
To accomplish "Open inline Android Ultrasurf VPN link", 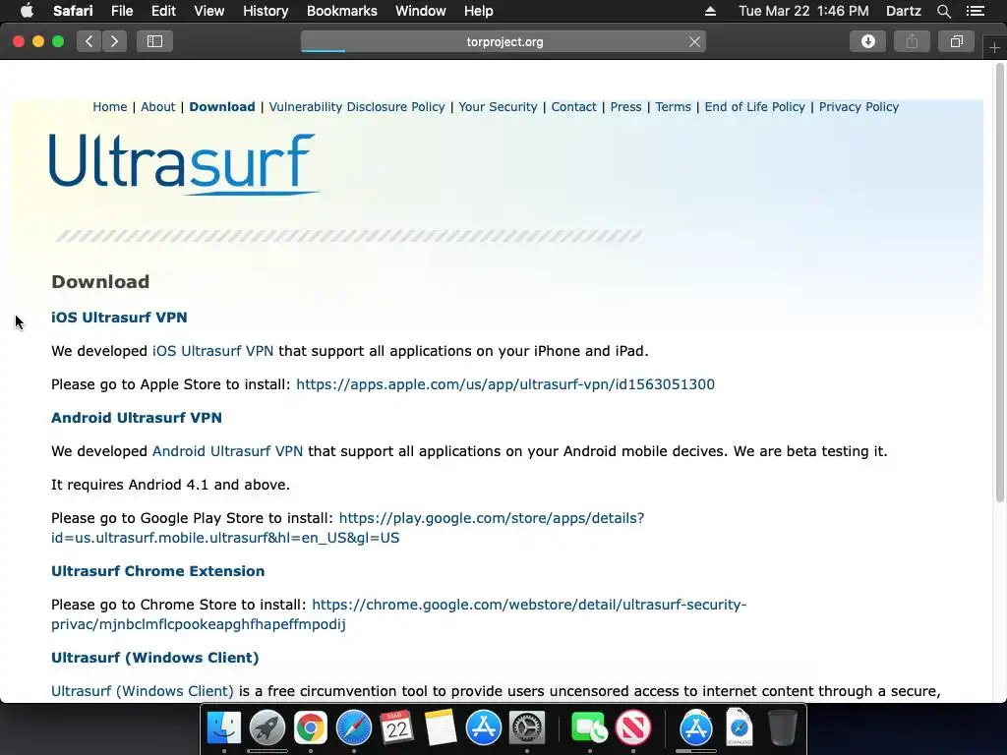I will point(227,451).
